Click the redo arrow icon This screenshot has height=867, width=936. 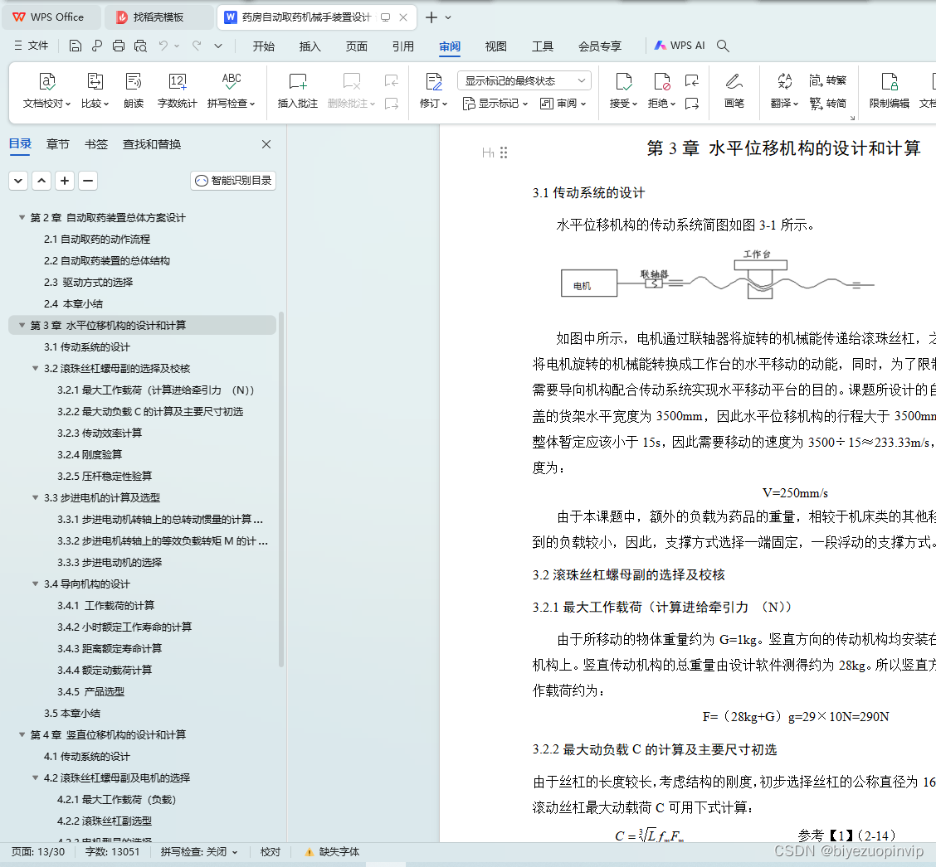[197, 46]
